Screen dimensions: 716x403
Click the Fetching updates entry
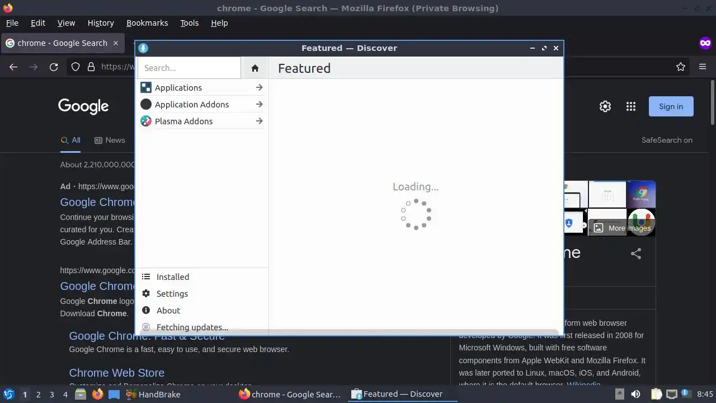pos(202,327)
